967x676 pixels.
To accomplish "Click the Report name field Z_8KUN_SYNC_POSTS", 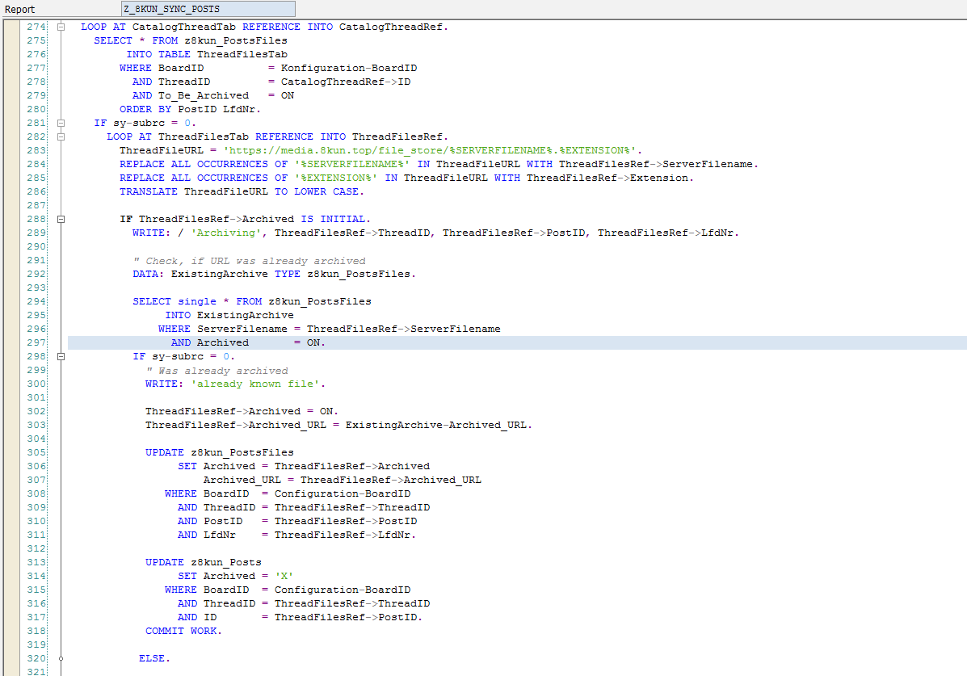I will pos(208,9).
